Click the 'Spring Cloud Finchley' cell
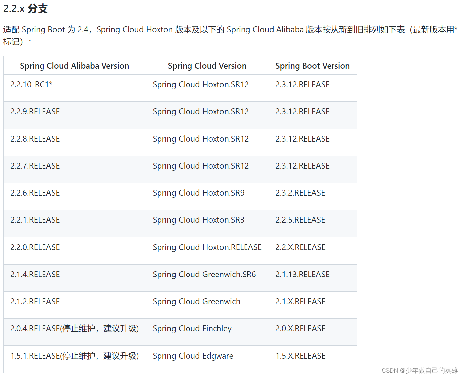463x377 pixels. 207,332
